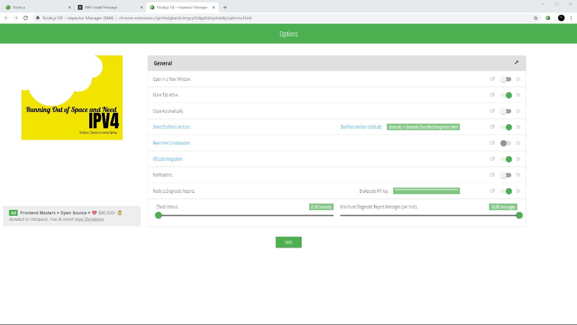This screenshot has width=577, height=325.
Task: Toggle Select DevTools Version switch
Action: [506, 127]
